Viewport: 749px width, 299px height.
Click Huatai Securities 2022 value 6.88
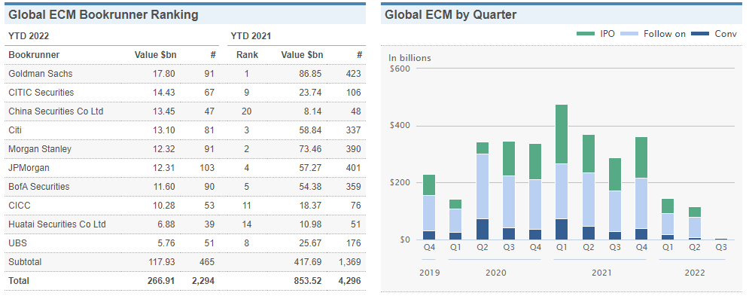coord(166,224)
